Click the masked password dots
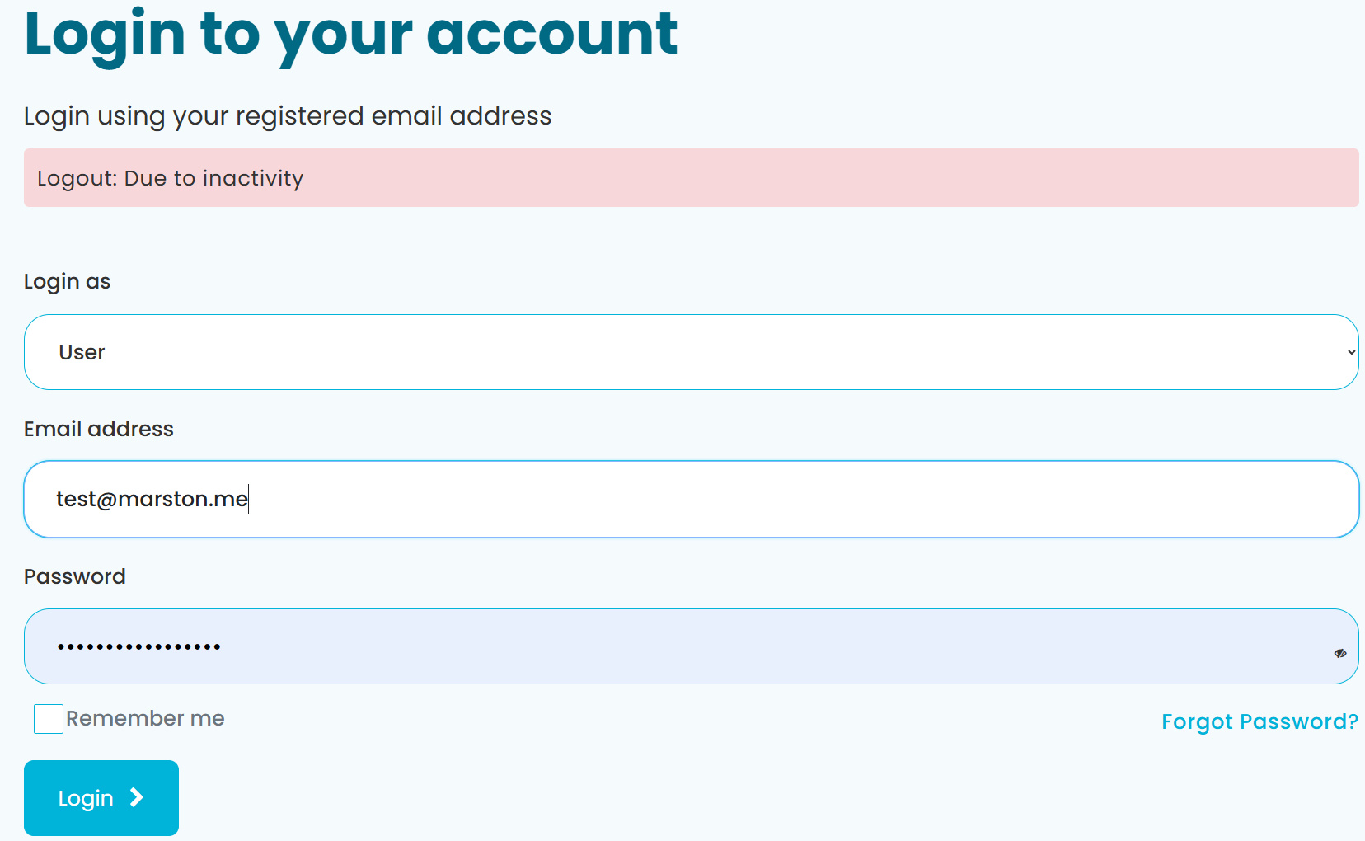 [x=138, y=647]
